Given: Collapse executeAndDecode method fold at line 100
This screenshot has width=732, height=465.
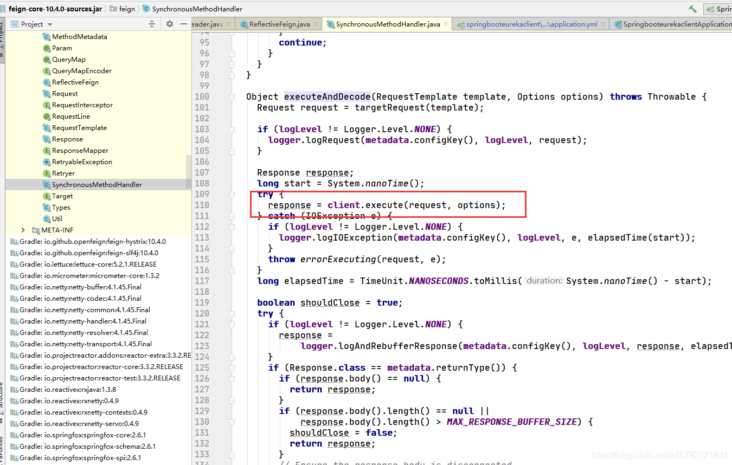Looking at the screenshot, I should click(232, 96).
